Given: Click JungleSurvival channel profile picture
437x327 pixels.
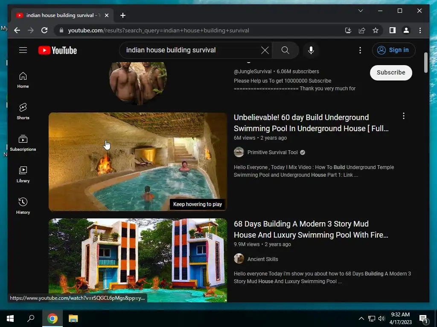Looking at the screenshot, I should click(138, 83).
